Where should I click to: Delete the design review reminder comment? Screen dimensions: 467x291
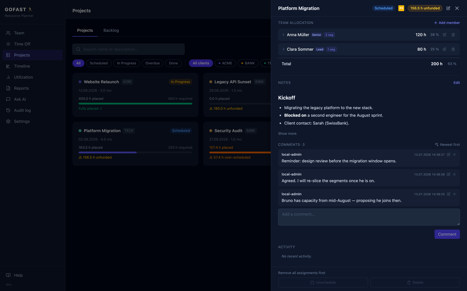click(x=454, y=155)
